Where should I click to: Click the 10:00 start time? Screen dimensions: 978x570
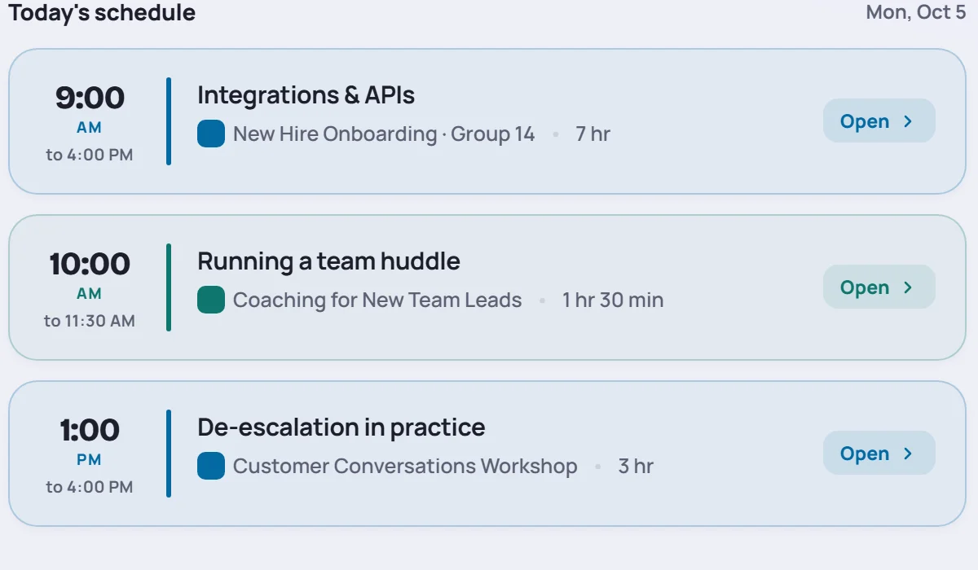[x=90, y=264]
